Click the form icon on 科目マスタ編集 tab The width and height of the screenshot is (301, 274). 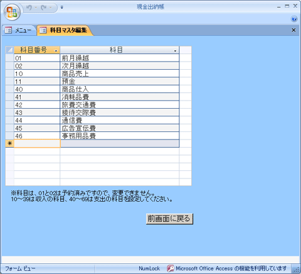[43, 30]
